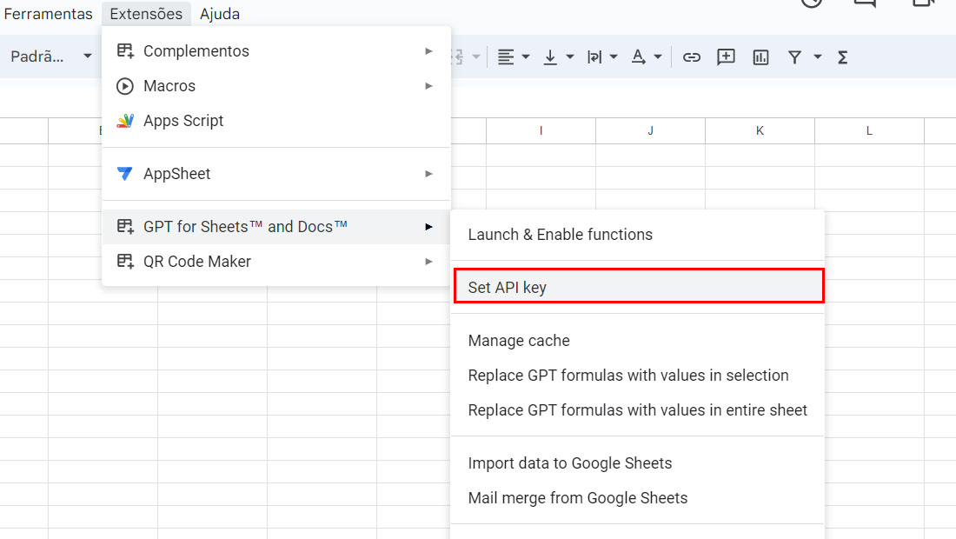Open Complementos submenu
Screen dimensions: 956x539
pos(276,51)
